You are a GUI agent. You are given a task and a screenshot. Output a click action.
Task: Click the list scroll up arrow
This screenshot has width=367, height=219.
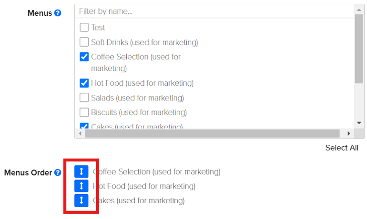(359, 10)
